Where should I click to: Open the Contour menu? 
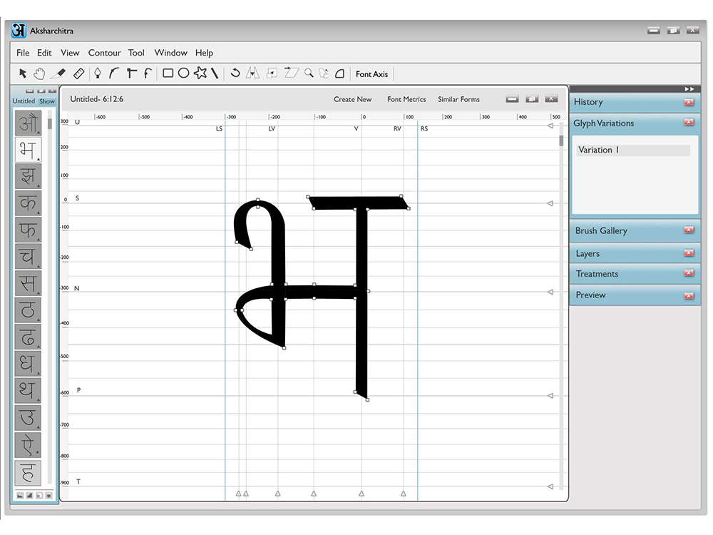(x=105, y=53)
